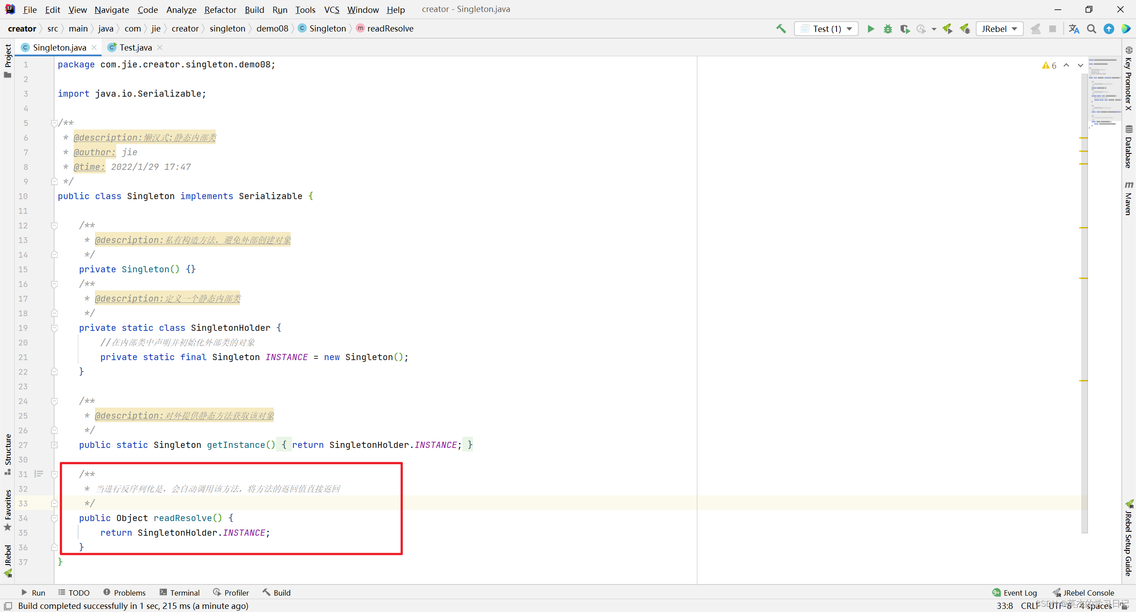This screenshot has width=1136, height=612.
Task: Open the Refactor menu
Action: click(220, 9)
